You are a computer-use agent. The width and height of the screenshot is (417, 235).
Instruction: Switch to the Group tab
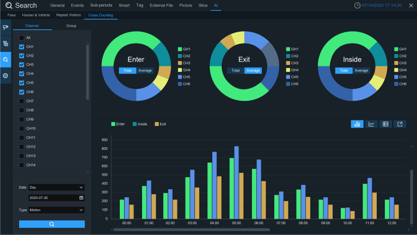71,26
